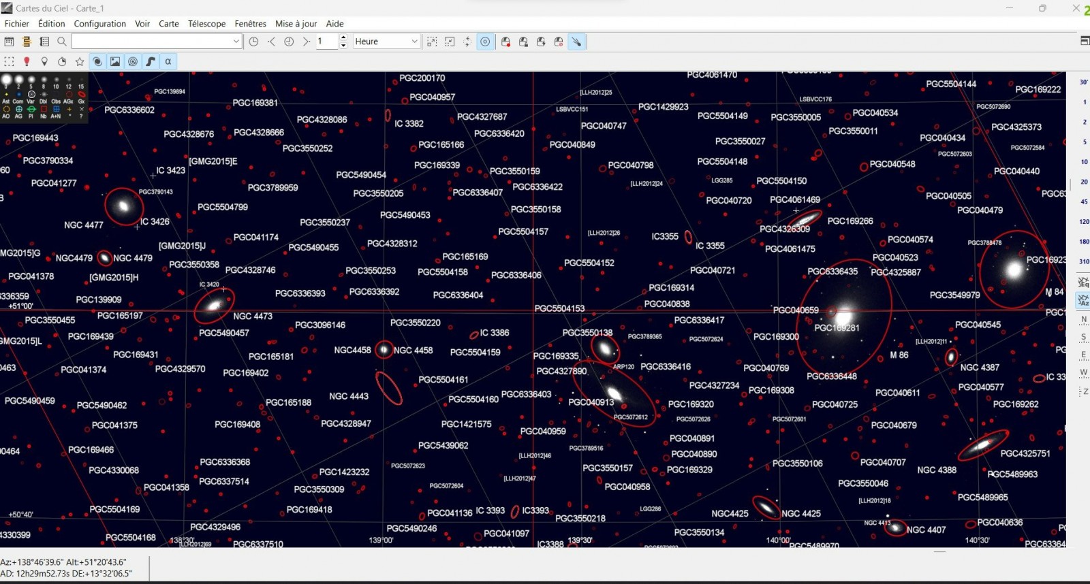Toggle the alpha labels button
1090x584 pixels.
coord(168,61)
